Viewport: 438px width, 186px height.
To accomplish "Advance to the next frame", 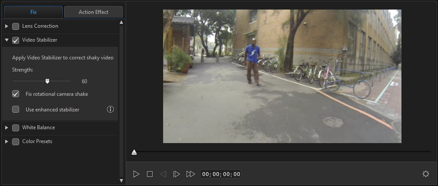I will tap(176, 174).
